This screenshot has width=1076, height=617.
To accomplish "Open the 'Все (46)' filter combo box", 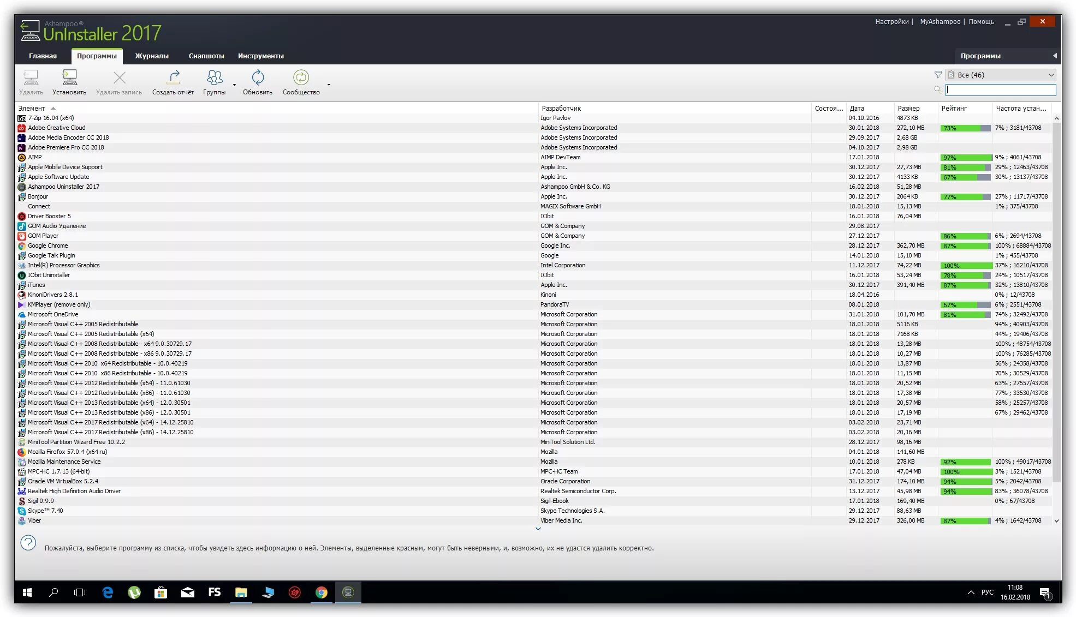I will pyautogui.click(x=1001, y=75).
